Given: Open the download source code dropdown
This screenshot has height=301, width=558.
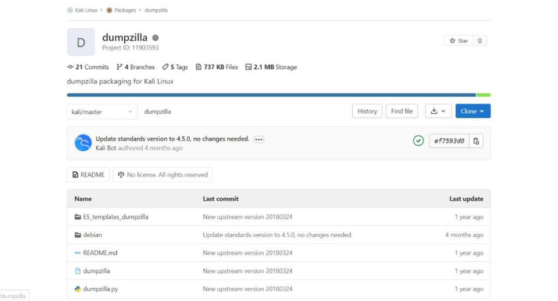Looking at the screenshot, I should pos(439,111).
